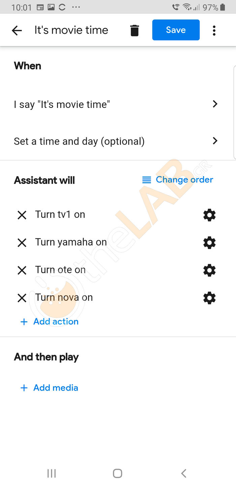Remove the Turn nova on action
This screenshot has height=487, width=236.
(22, 298)
